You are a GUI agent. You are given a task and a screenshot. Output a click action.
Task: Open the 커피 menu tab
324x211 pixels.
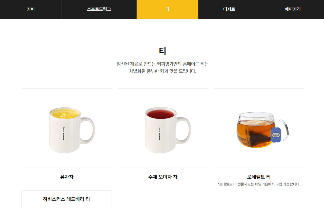coord(31,9)
